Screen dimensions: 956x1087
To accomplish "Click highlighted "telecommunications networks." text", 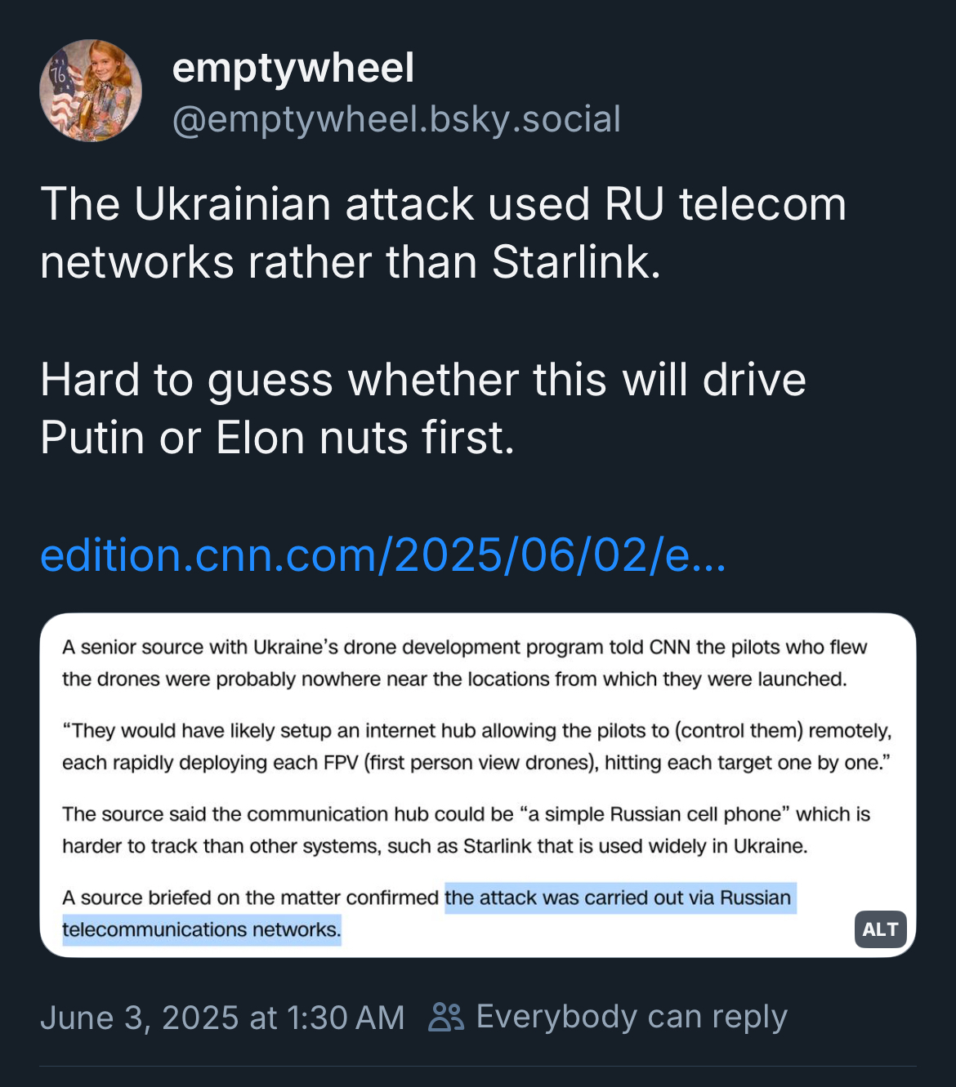I will click(202, 930).
